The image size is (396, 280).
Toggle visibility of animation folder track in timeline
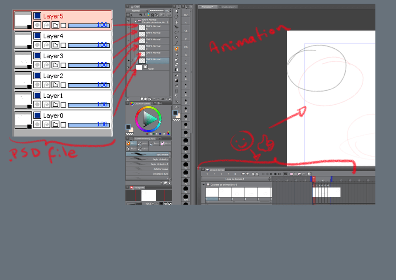[x=203, y=185]
